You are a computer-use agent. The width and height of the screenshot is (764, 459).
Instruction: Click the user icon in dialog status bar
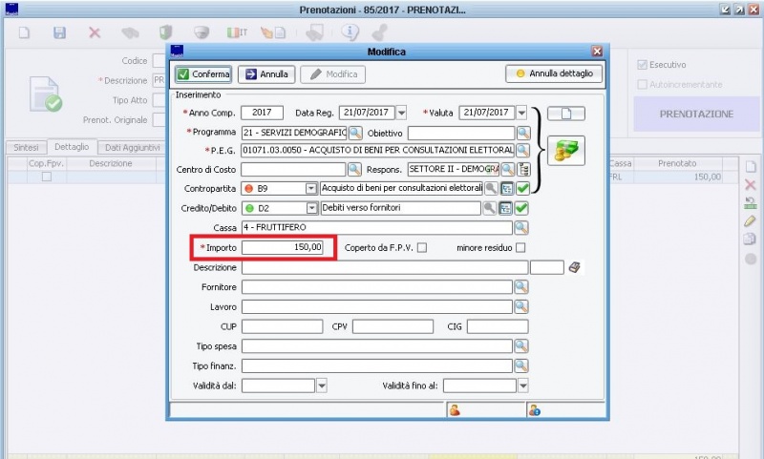455,410
